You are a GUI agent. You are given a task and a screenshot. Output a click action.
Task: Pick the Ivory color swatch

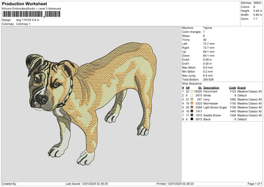191,100
